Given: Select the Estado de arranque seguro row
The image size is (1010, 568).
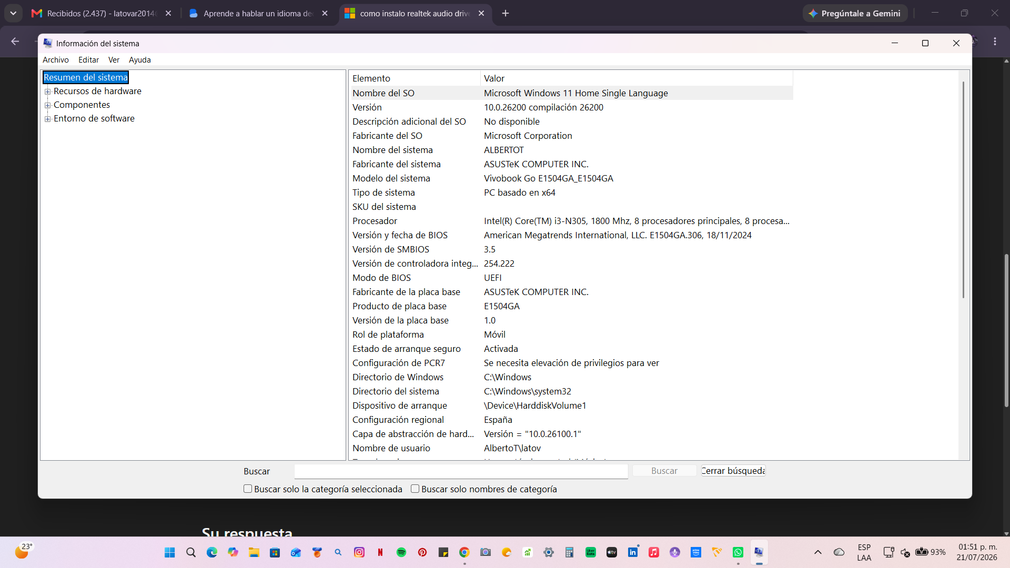Looking at the screenshot, I should [x=572, y=349].
